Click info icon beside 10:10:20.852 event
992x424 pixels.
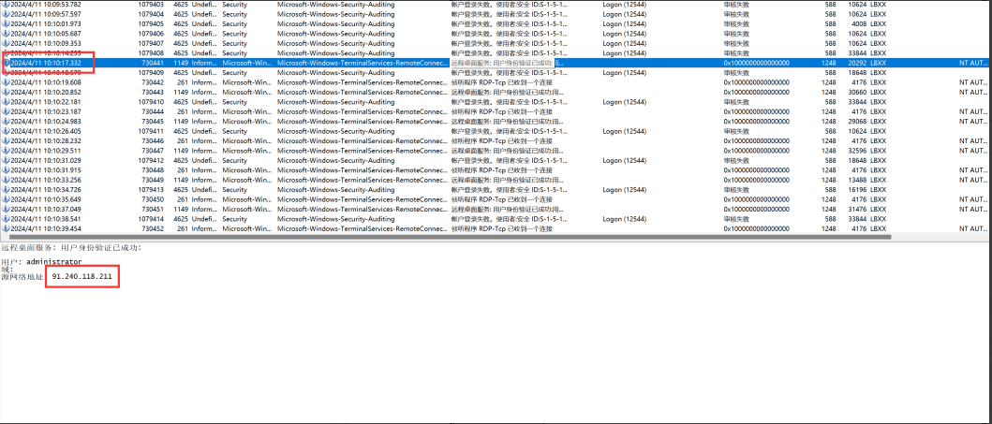click(6, 92)
